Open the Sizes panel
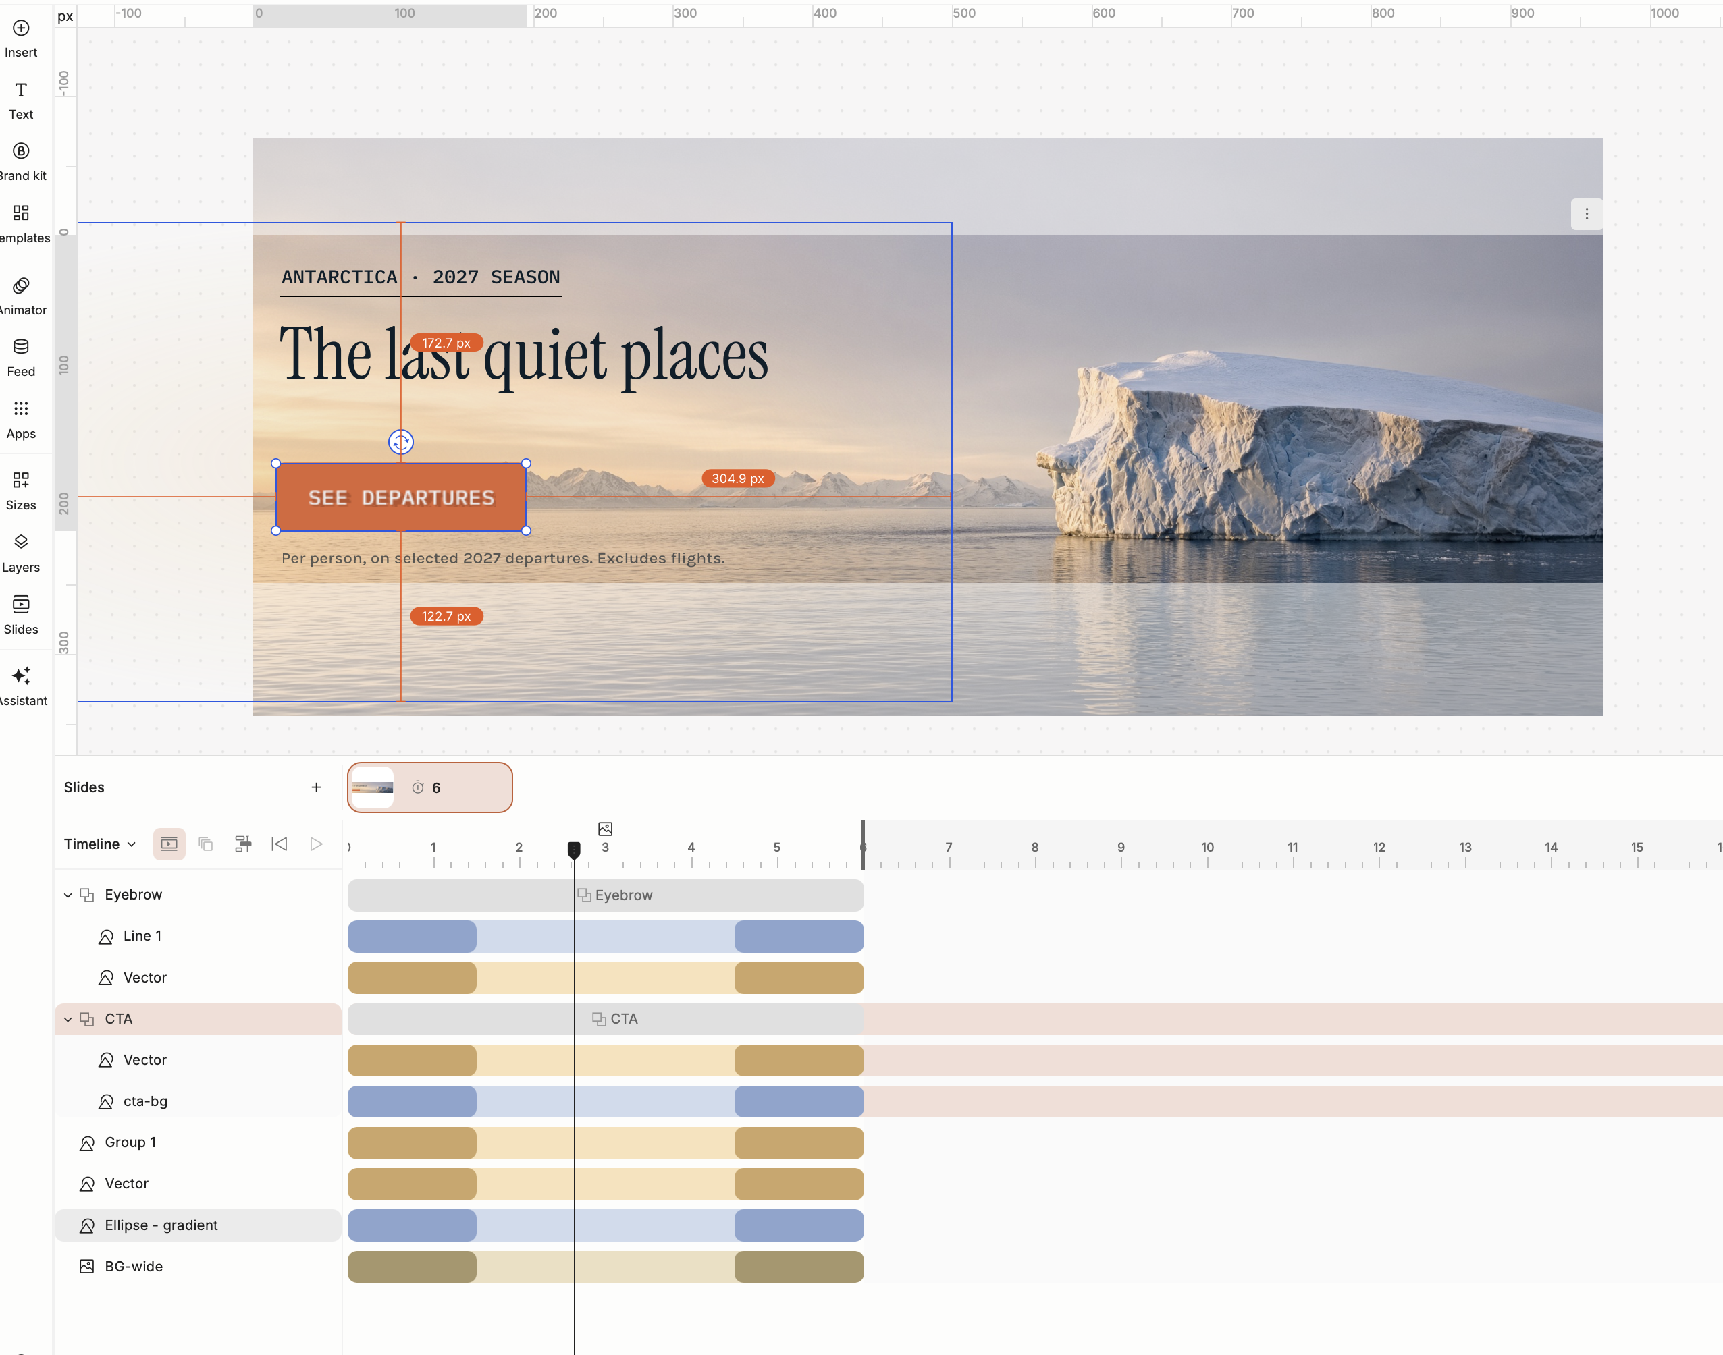The image size is (1723, 1355). pos(22,491)
